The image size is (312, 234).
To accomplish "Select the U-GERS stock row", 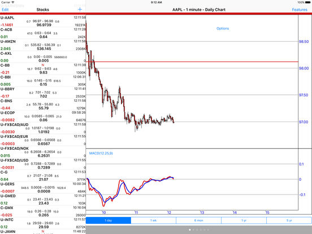I will 43,188.
